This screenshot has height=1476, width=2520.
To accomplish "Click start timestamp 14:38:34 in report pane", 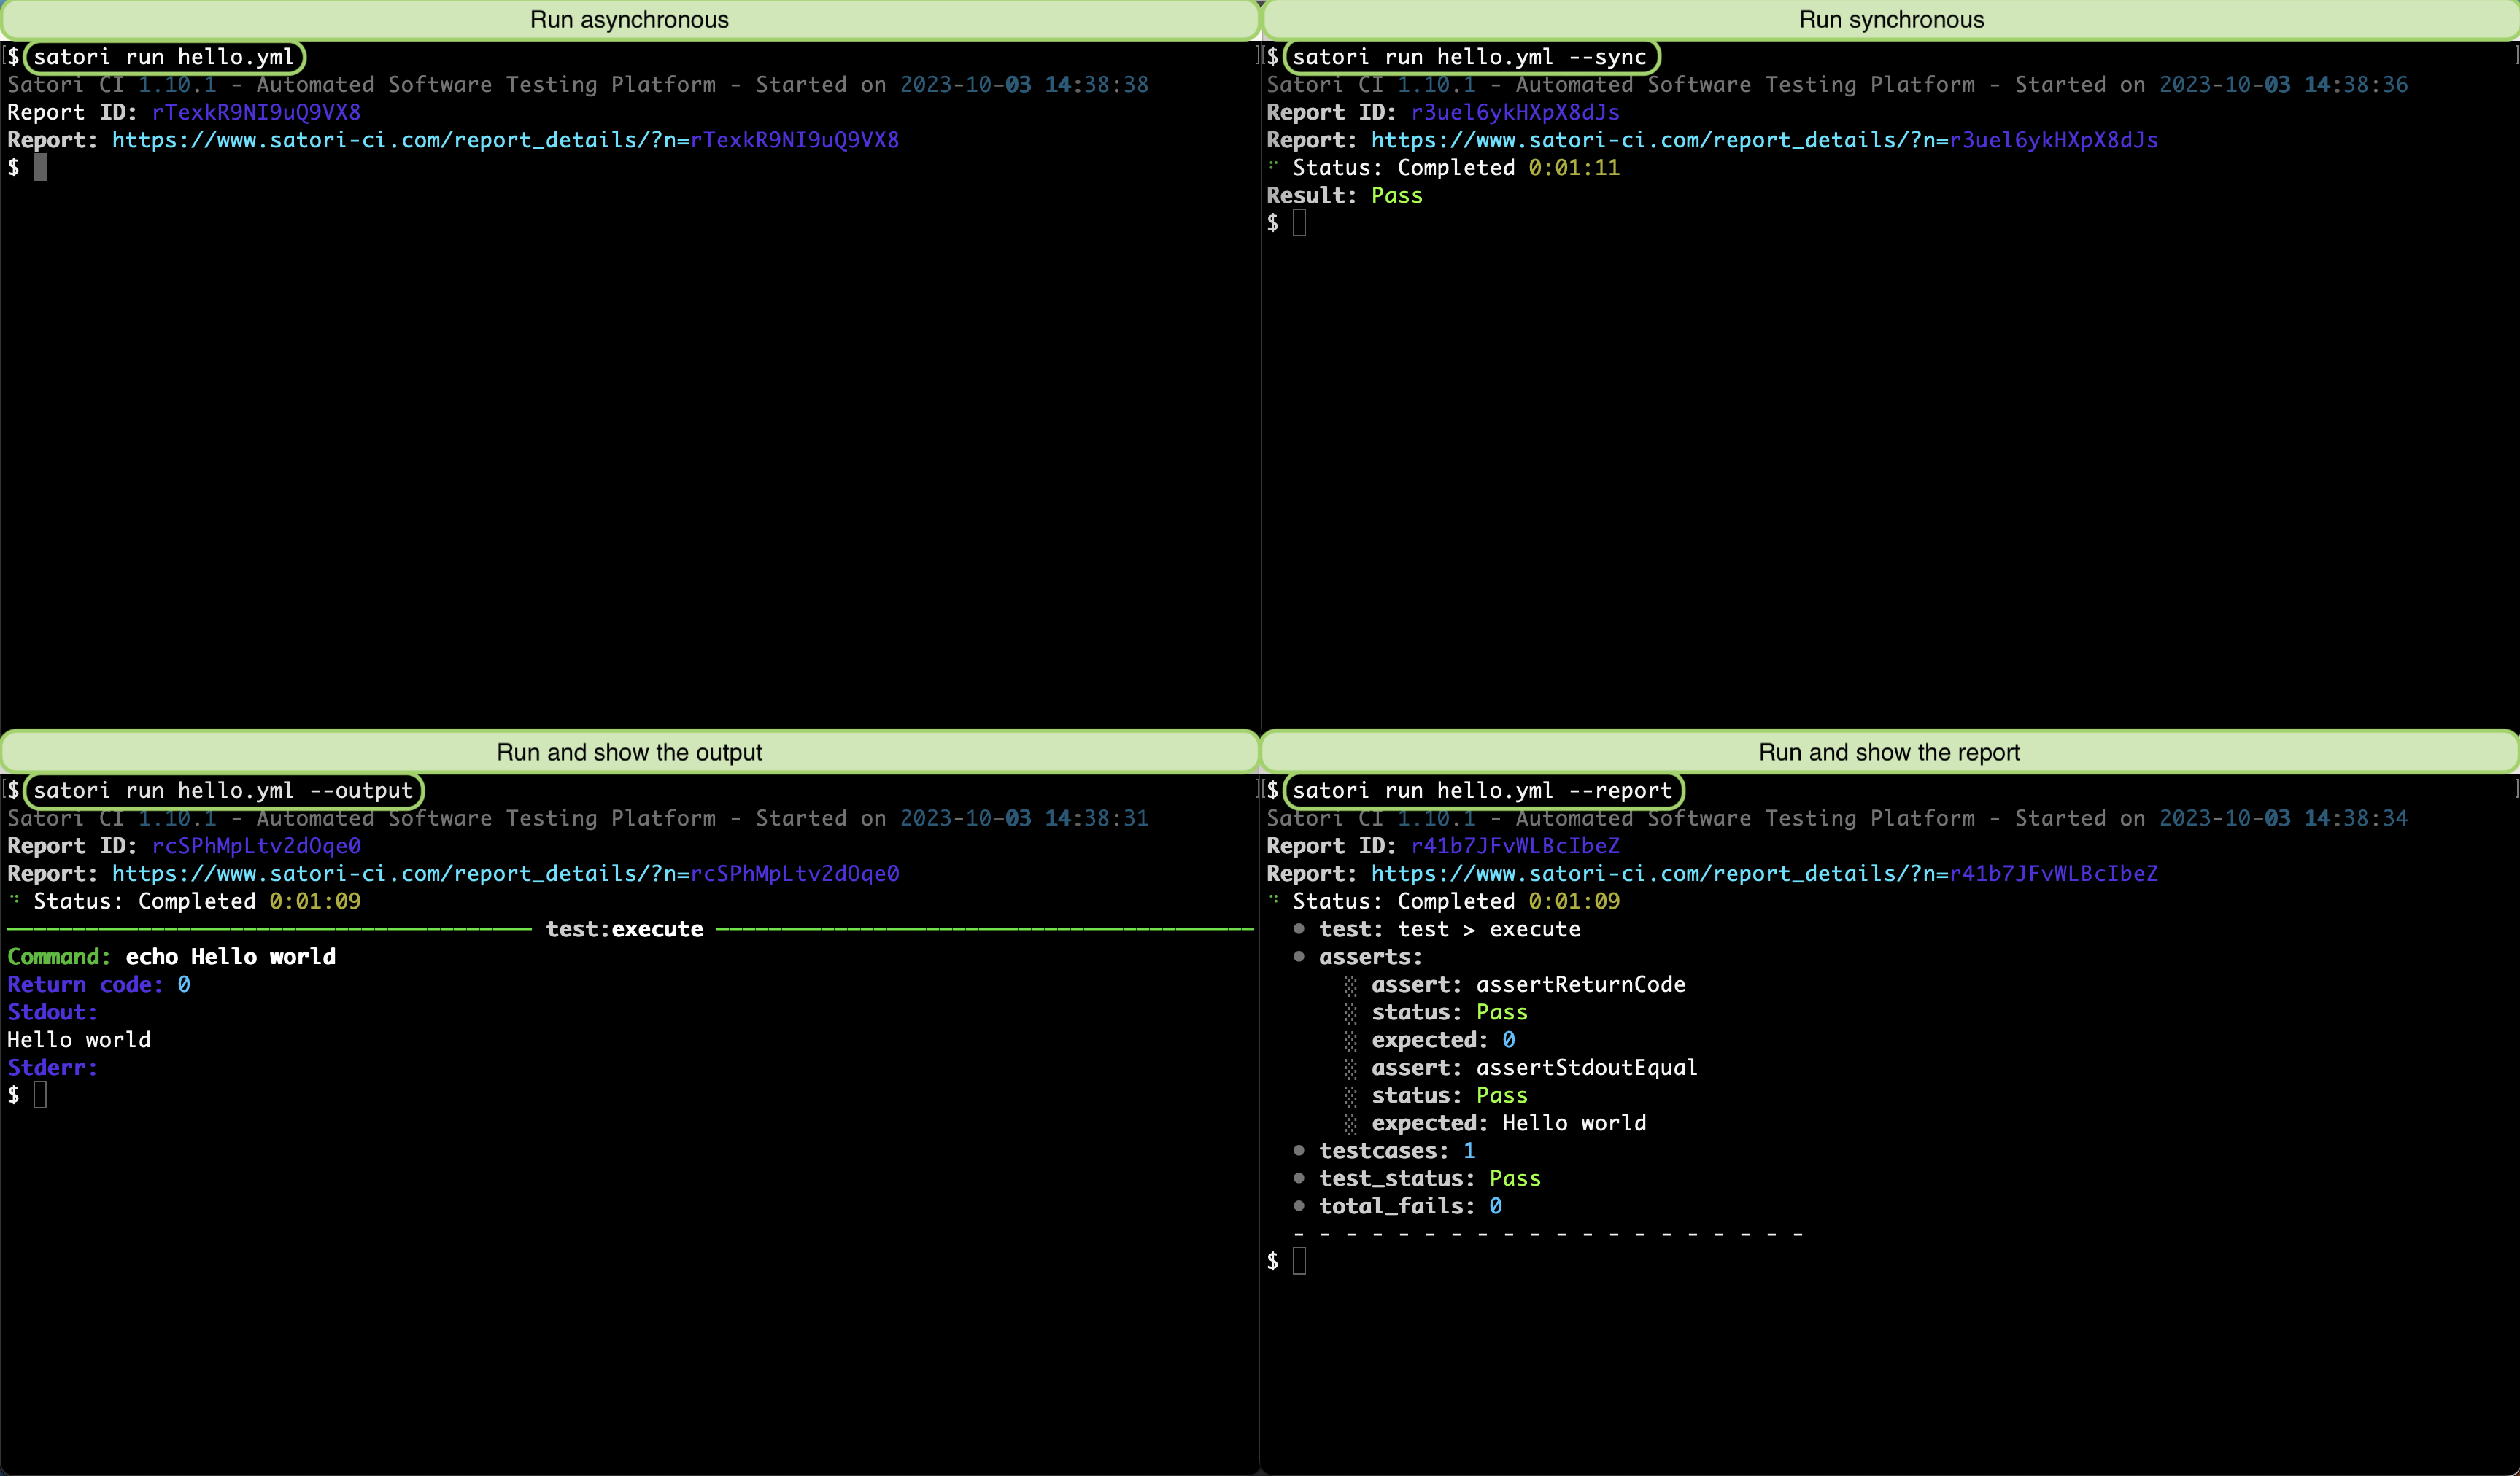I will coord(2356,818).
